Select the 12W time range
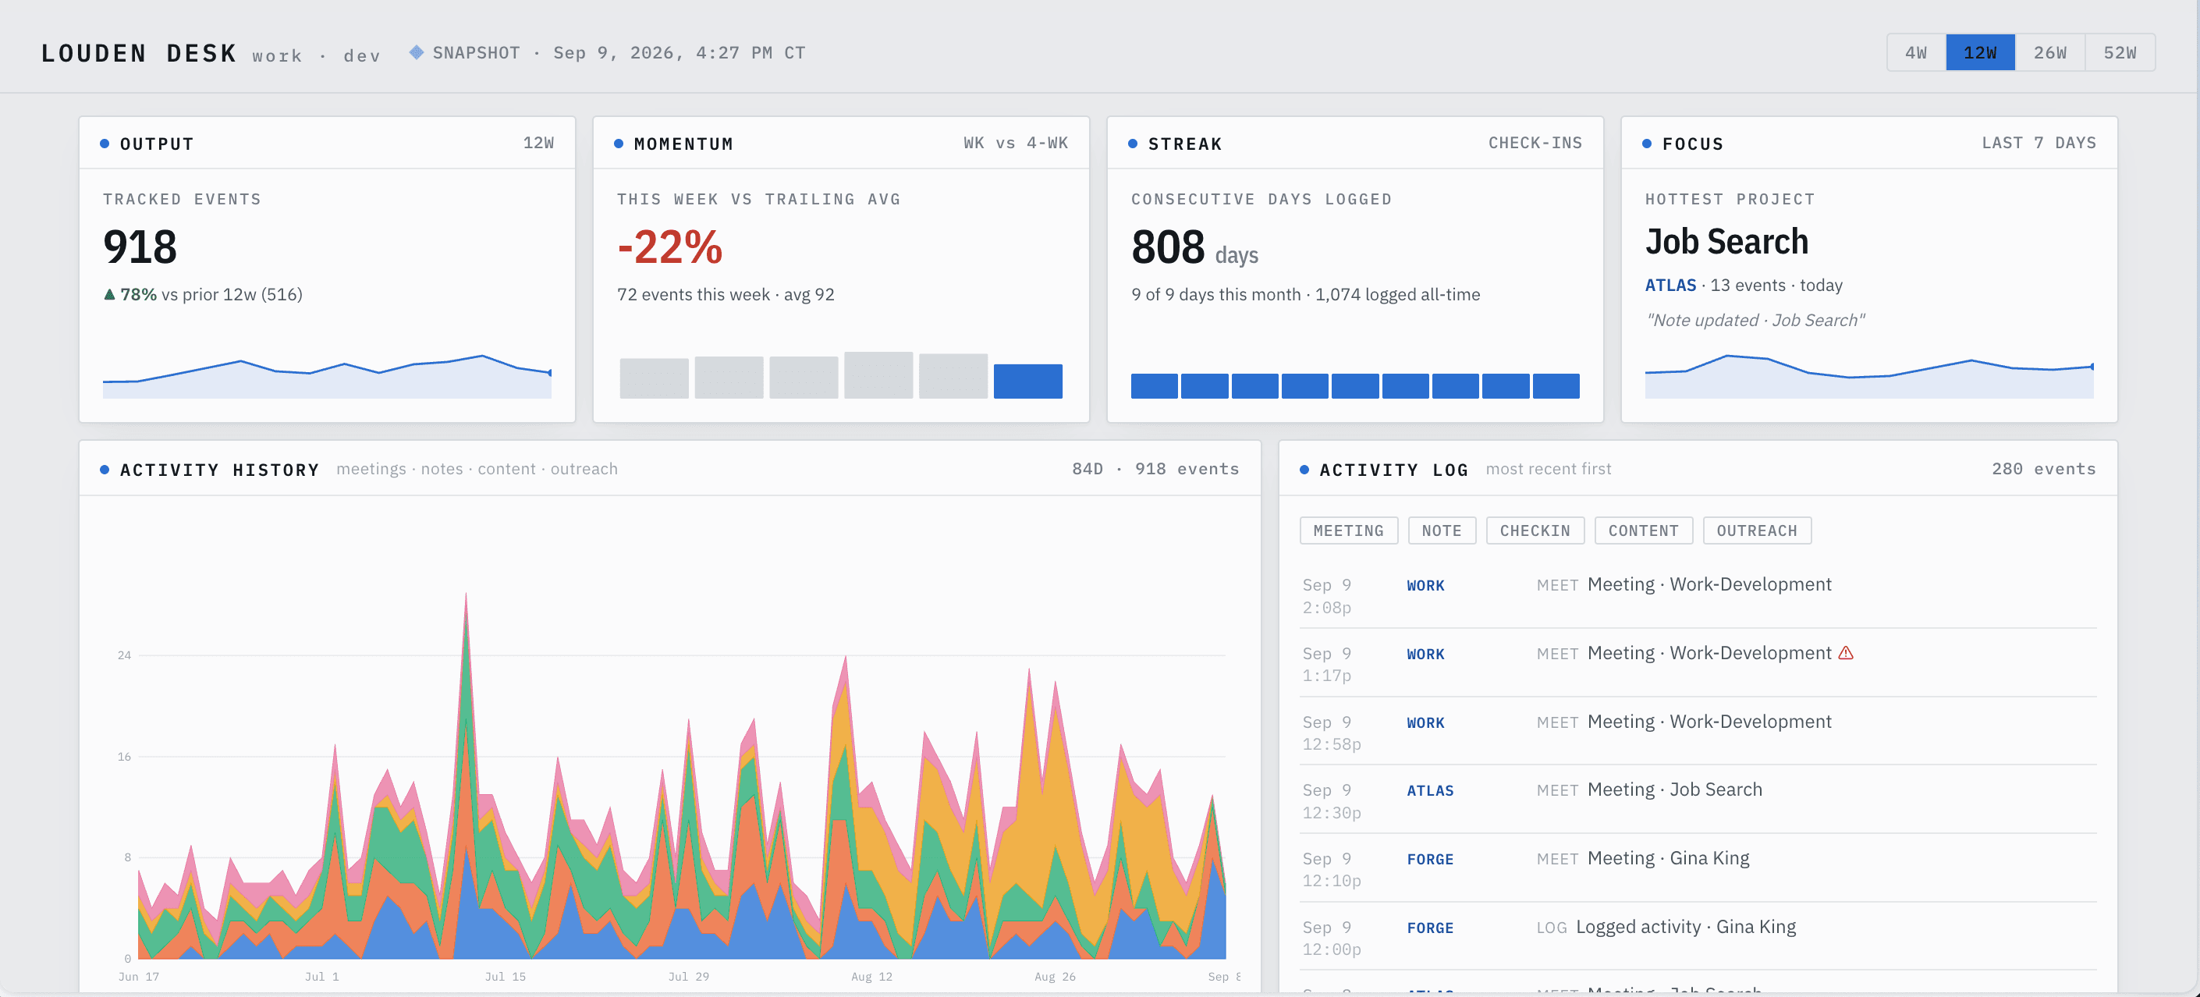Image resolution: width=2200 pixels, height=997 pixels. pos(1980,53)
